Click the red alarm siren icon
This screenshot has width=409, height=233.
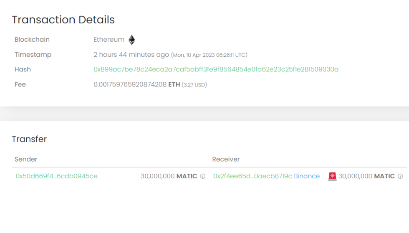[332, 176]
